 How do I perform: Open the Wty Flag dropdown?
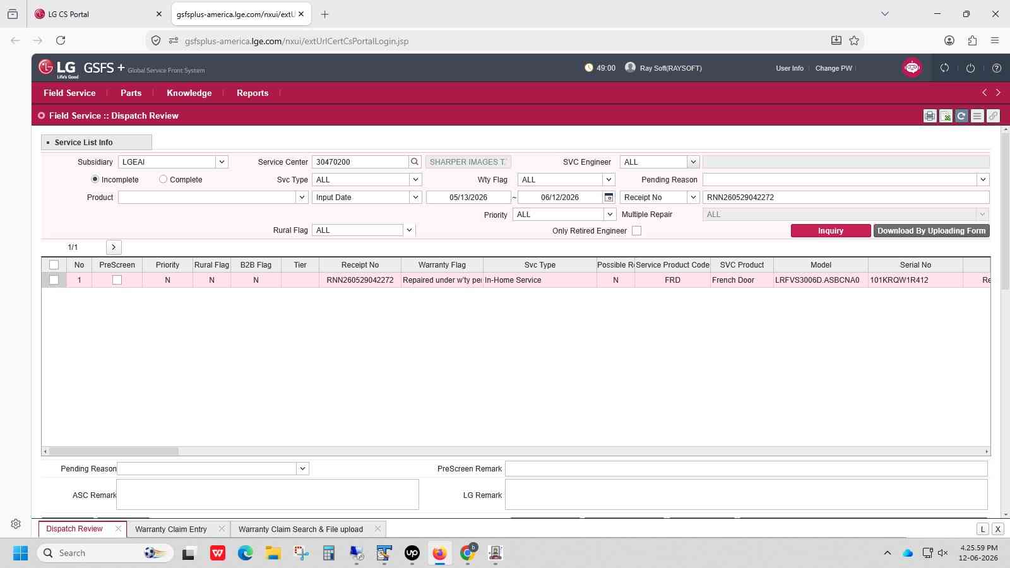coord(608,180)
